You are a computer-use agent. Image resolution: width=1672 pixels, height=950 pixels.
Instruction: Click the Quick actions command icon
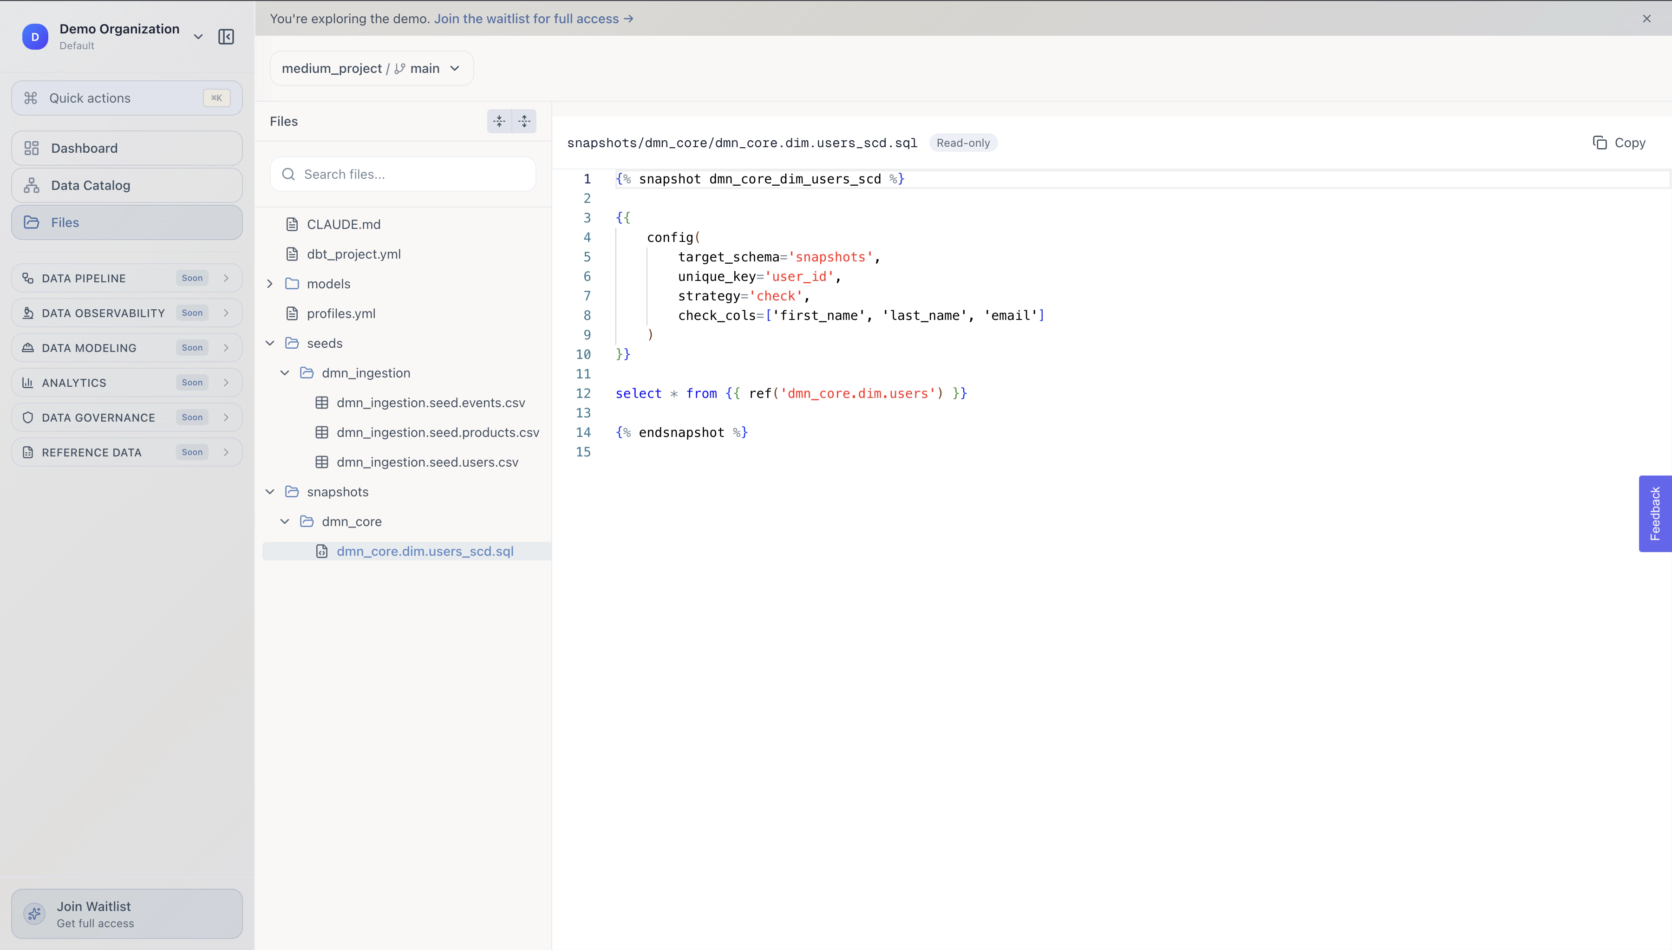click(31, 98)
